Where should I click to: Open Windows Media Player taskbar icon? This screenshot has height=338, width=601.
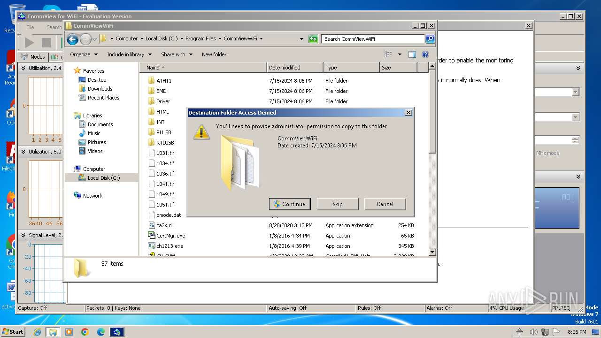point(69,332)
